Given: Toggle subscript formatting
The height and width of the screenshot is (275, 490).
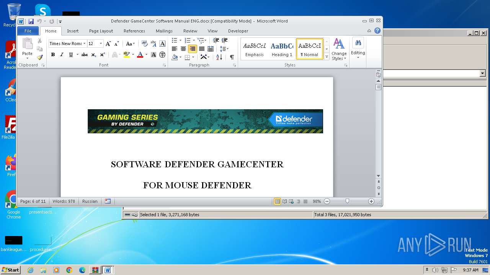Looking at the screenshot, I should 94,55.
